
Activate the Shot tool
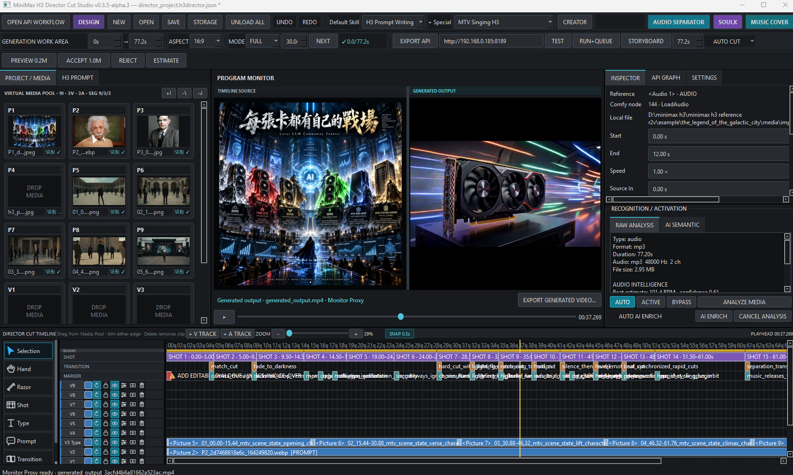[28, 405]
